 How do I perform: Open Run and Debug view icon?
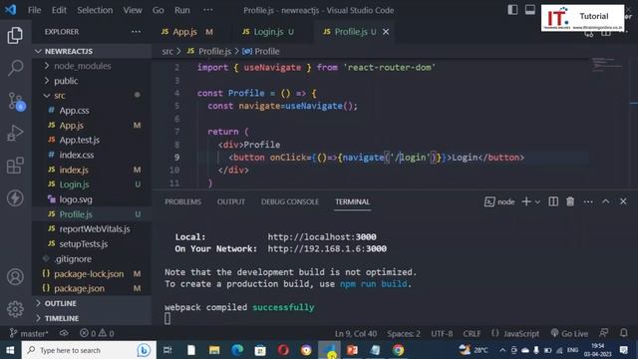point(15,133)
